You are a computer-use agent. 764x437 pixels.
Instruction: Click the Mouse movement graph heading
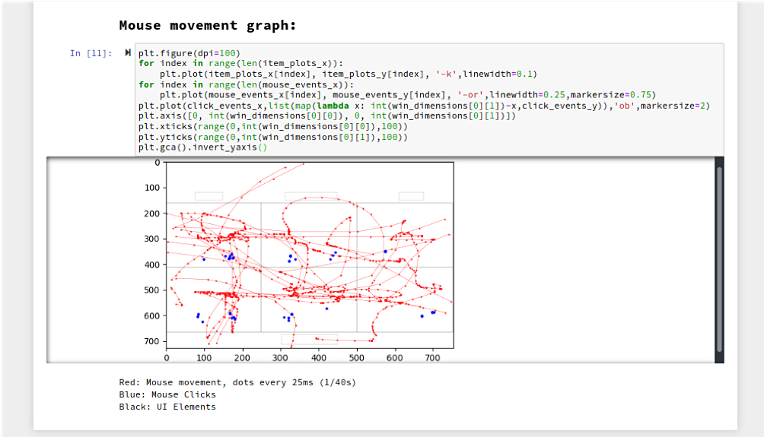pyautogui.click(x=208, y=25)
